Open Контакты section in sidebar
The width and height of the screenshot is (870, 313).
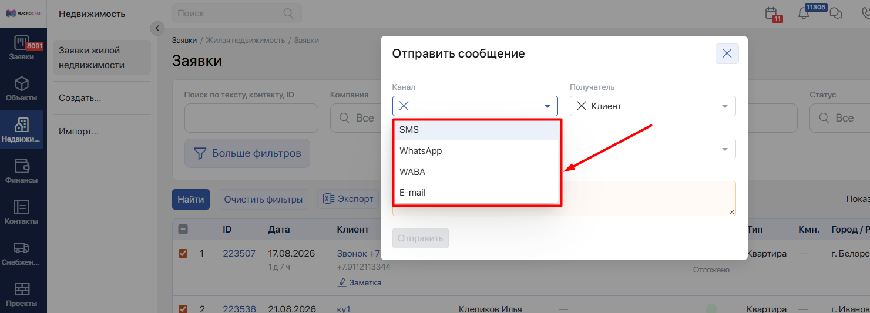click(x=22, y=213)
